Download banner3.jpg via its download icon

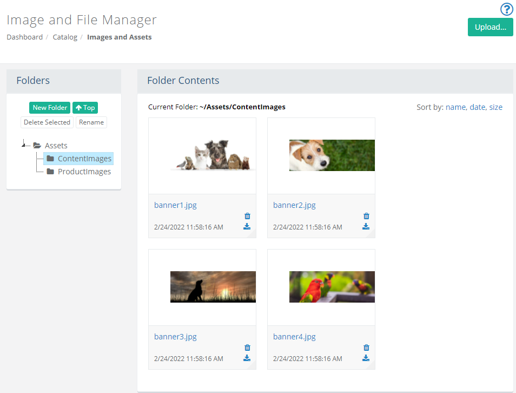tap(247, 358)
